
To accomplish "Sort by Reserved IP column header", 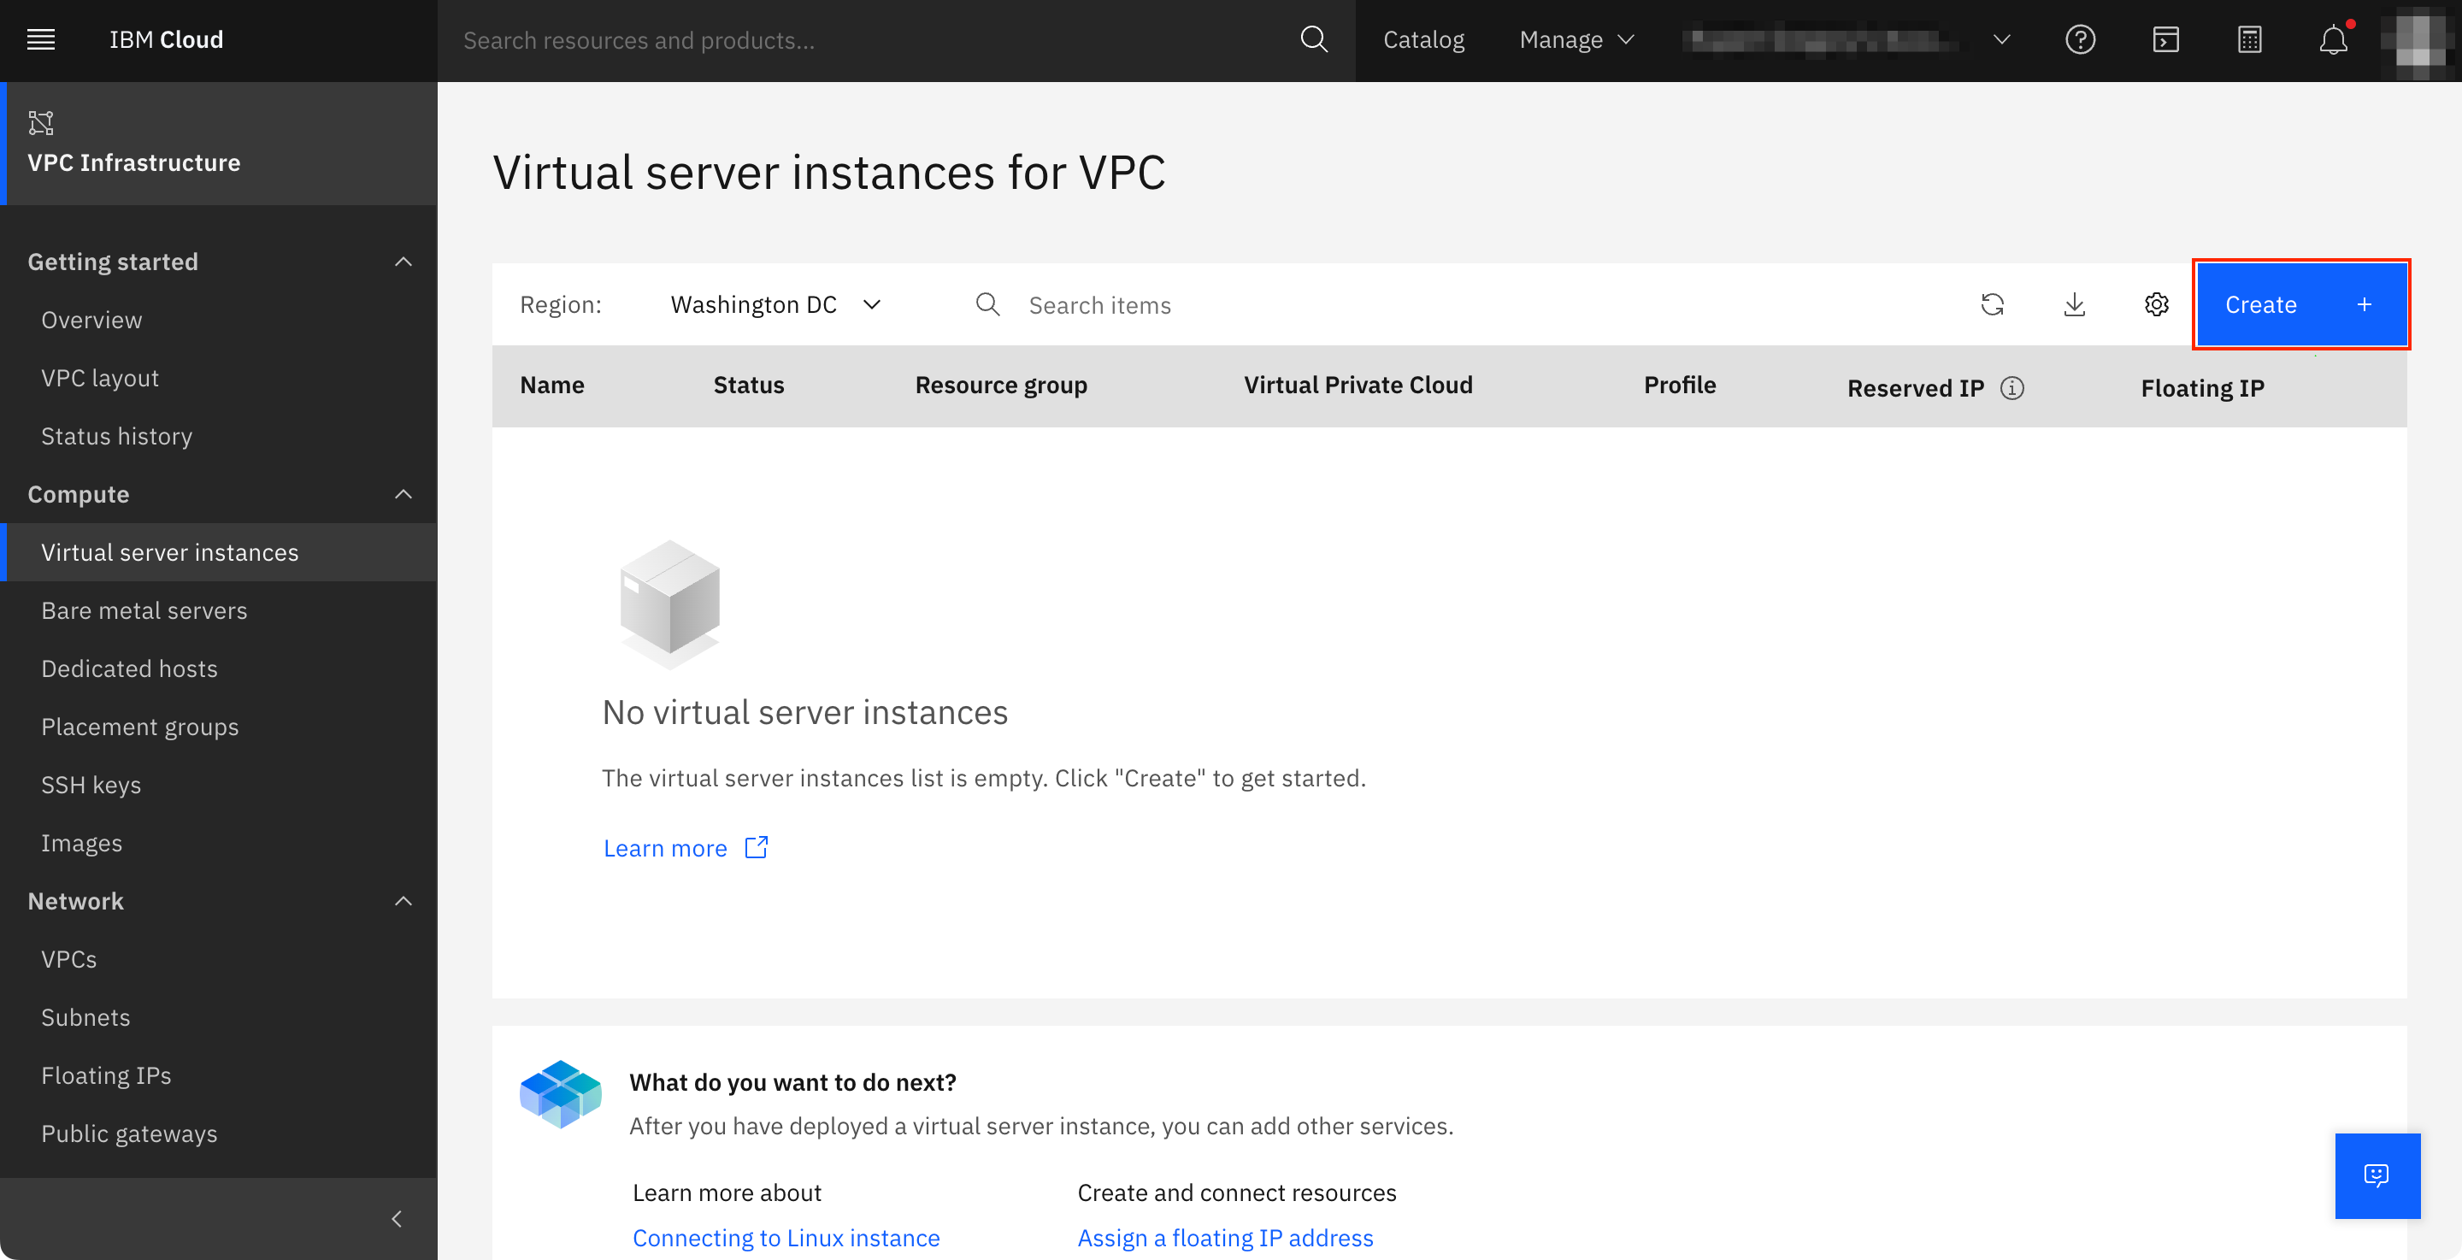I will tap(1915, 388).
